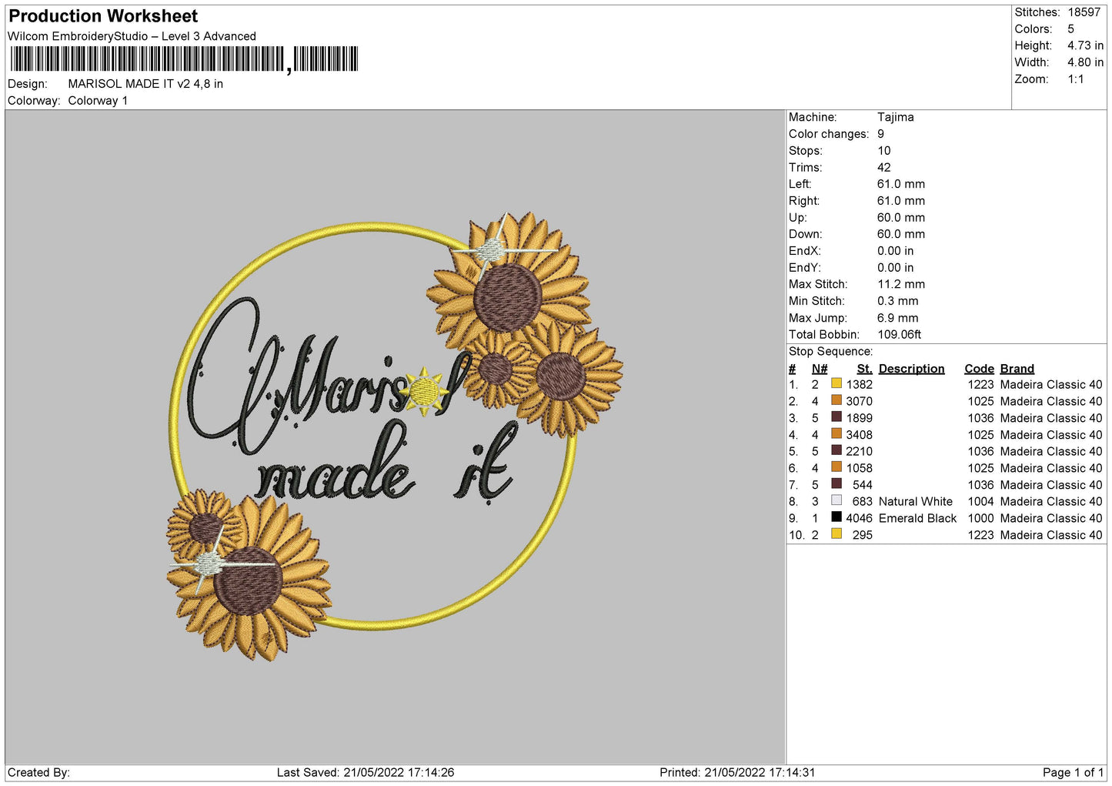Viewport: 1112px width, 786px height.
Task: Click the Last Saved timestamp in footer
Action: click(366, 773)
